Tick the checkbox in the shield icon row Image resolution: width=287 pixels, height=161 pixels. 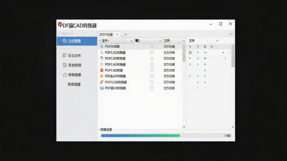[x=152, y=58]
